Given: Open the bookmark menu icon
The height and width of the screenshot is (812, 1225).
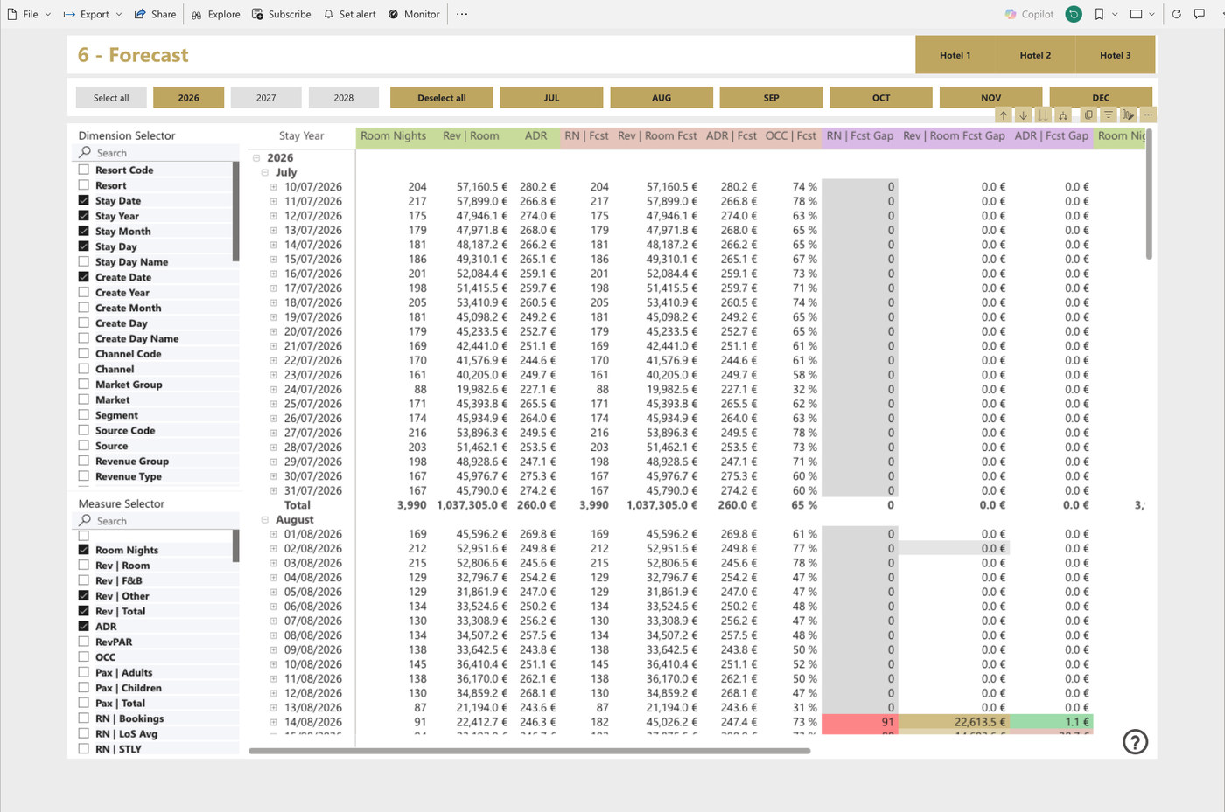Looking at the screenshot, I should coord(1099,14).
